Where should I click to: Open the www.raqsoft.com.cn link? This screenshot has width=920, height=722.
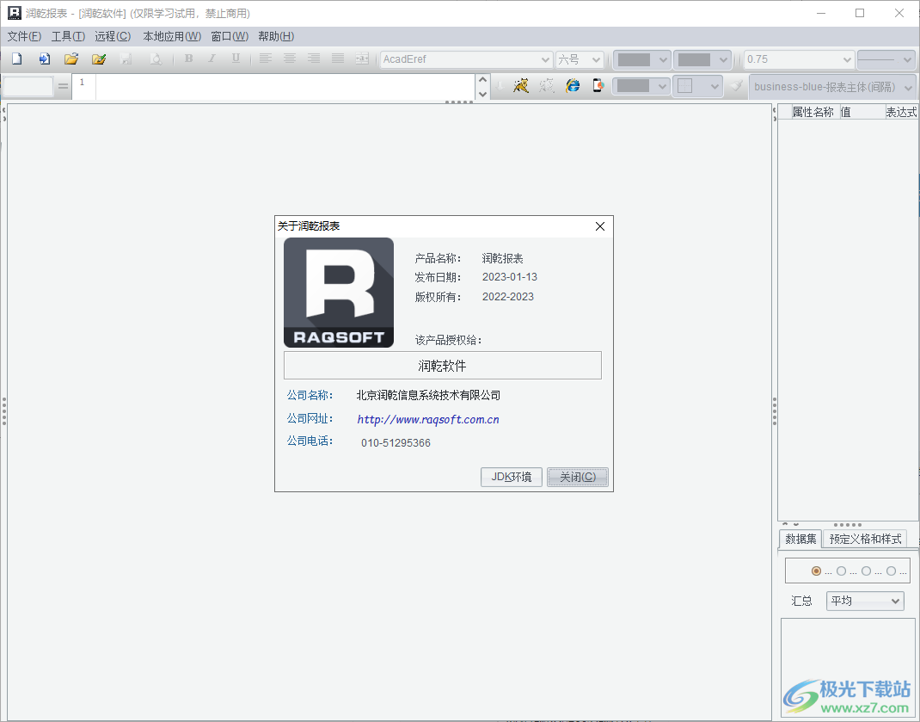coord(427,419)
